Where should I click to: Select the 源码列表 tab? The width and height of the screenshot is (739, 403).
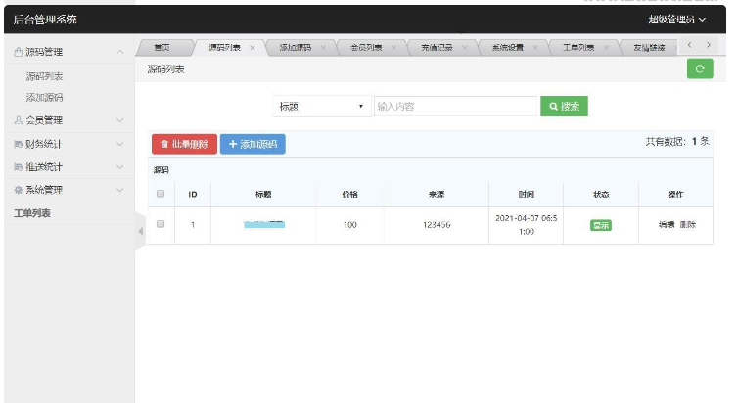[225, 48]
